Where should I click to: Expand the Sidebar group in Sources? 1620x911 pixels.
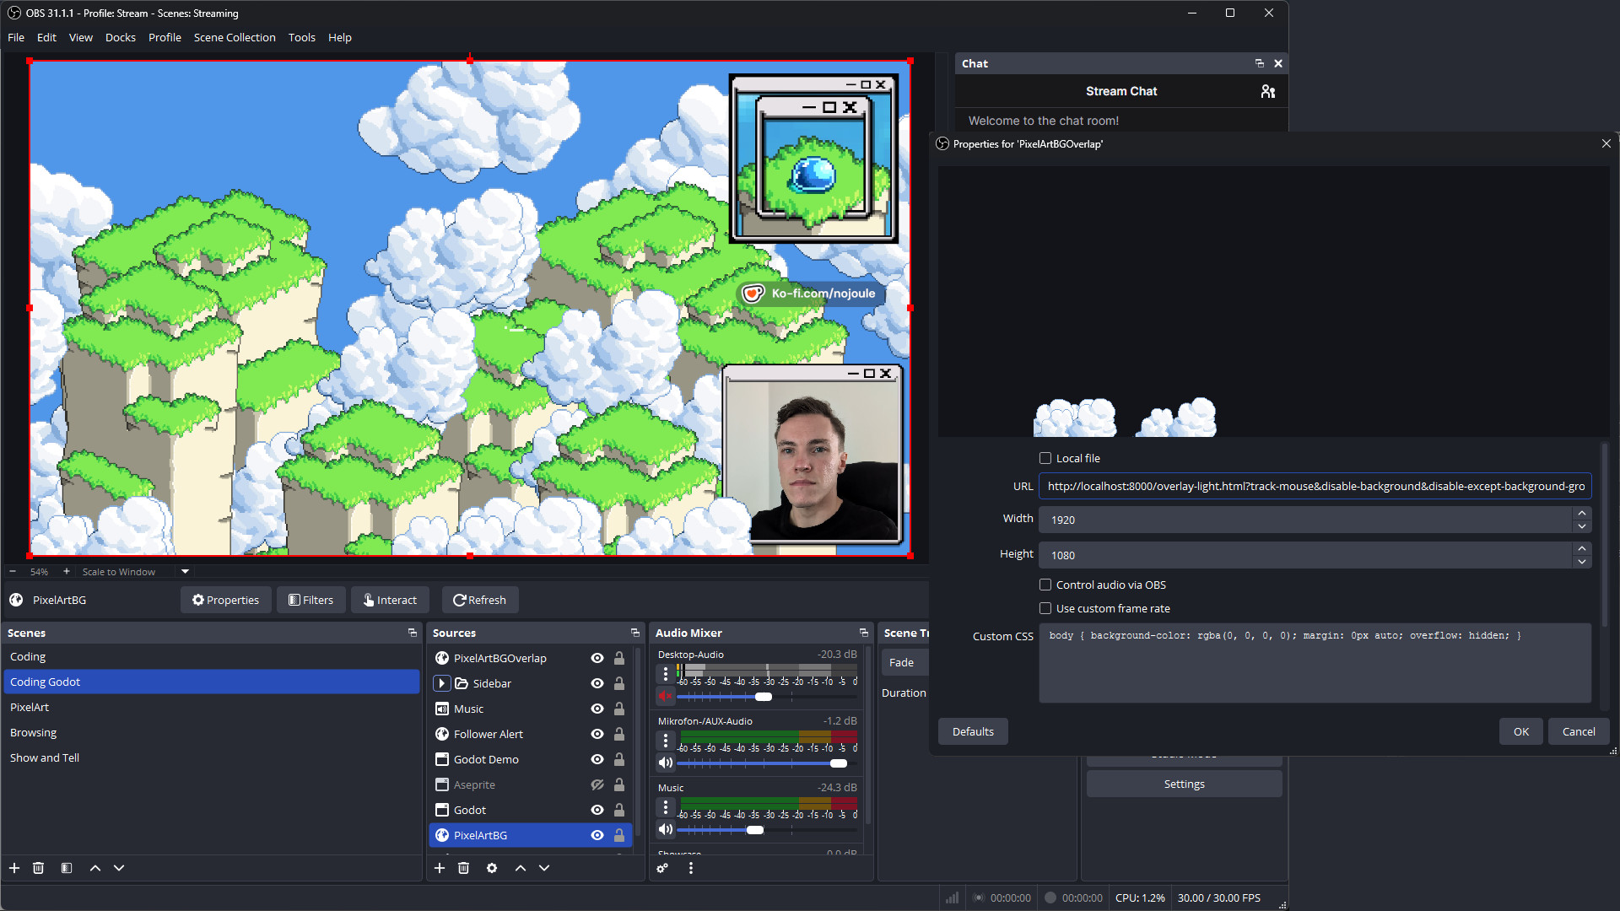click(x=442, y=683)
